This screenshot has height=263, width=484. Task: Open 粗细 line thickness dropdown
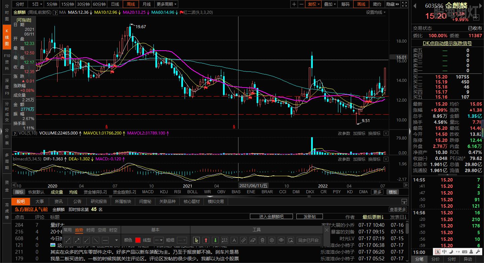(182, 240)
